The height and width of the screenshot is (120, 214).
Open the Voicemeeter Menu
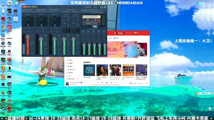[x=95, y=7]
